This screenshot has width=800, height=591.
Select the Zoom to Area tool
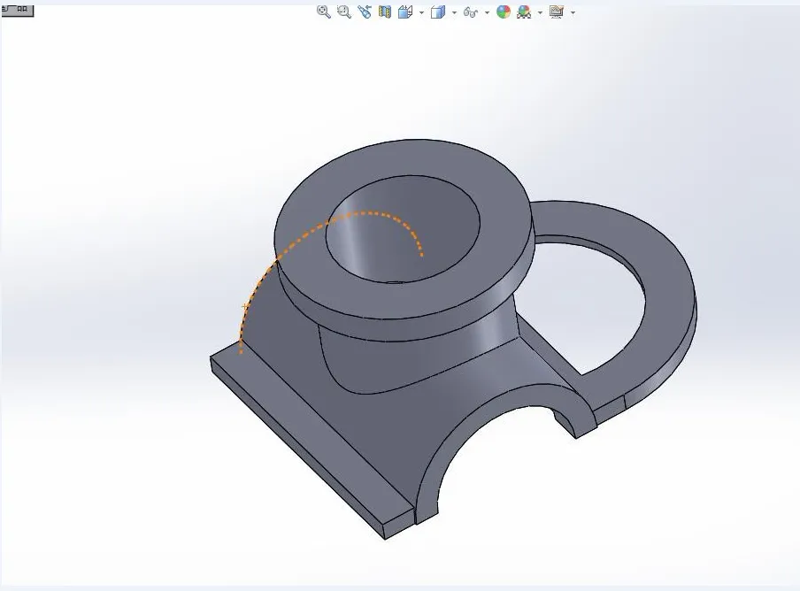(x=344, y=12)
